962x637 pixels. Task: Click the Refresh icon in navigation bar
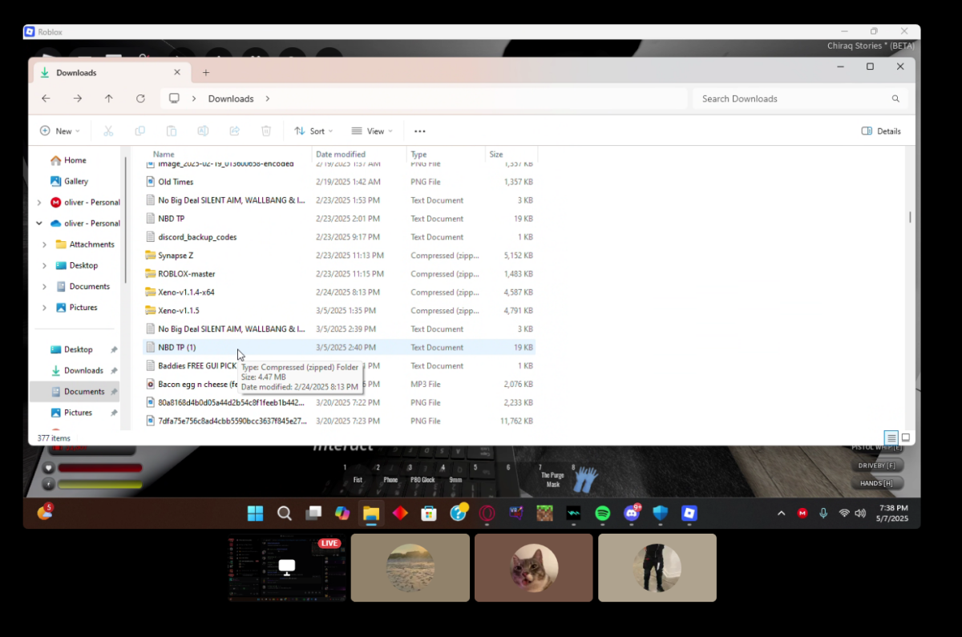[x=140, y=99]
